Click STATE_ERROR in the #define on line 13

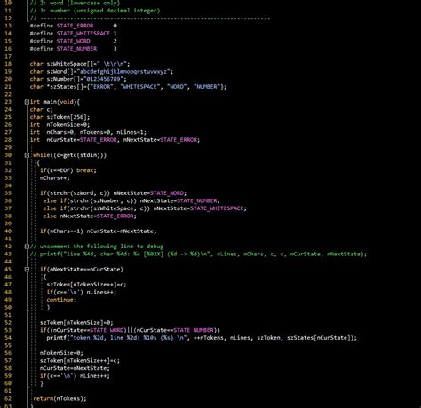tap(75, 26)
